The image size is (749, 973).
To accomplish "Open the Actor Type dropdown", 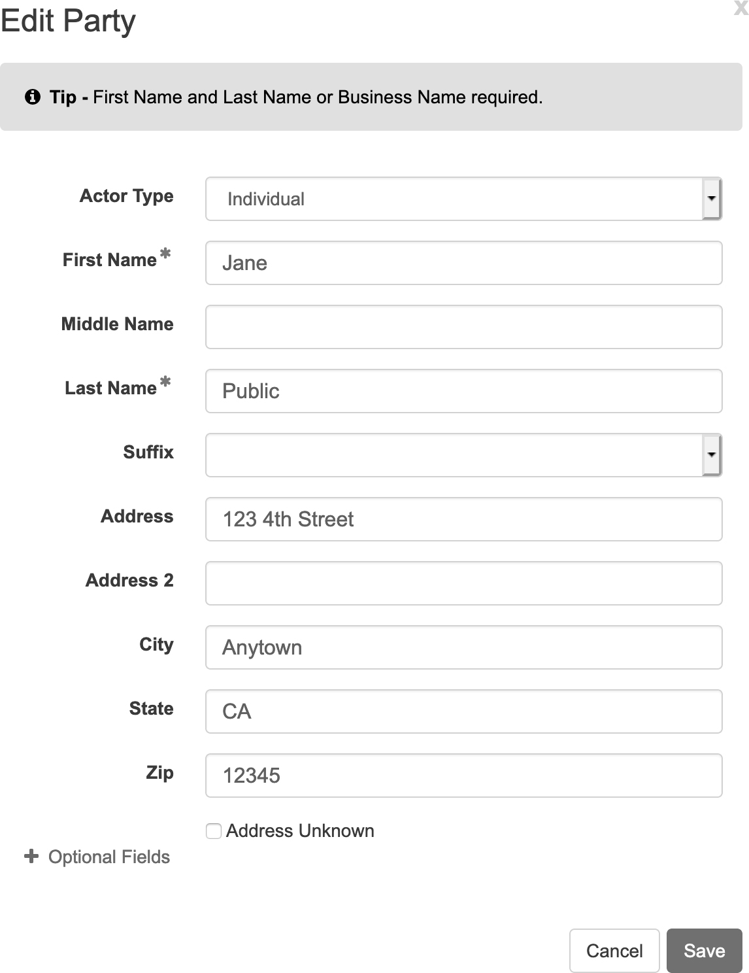I will (x=464, y=199).
